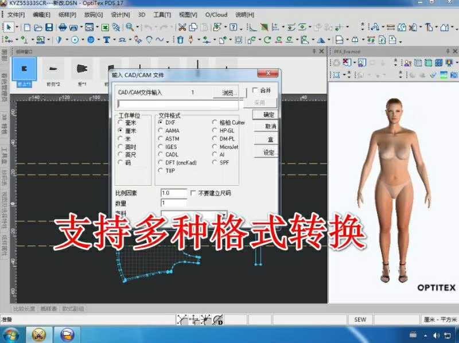Viewport: 459px width, 343px height.
Task: Click the volume speaker icon in system tray
Action: (x=436, y=336)
